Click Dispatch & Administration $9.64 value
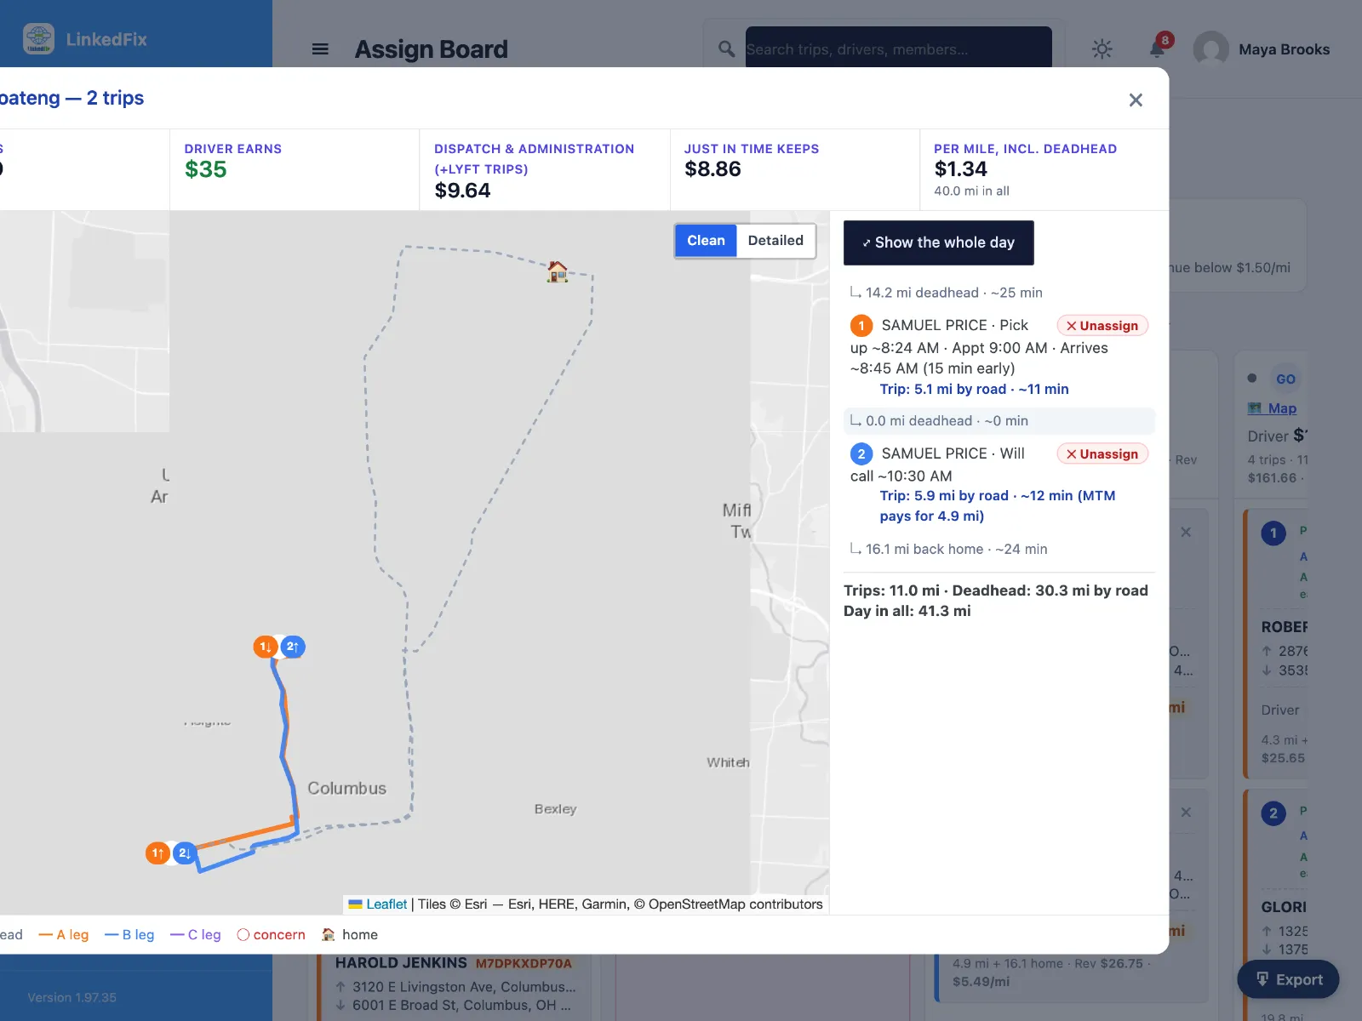Image resolution: width=1362 pixels, height=1021 pixels. coord(463,191)
